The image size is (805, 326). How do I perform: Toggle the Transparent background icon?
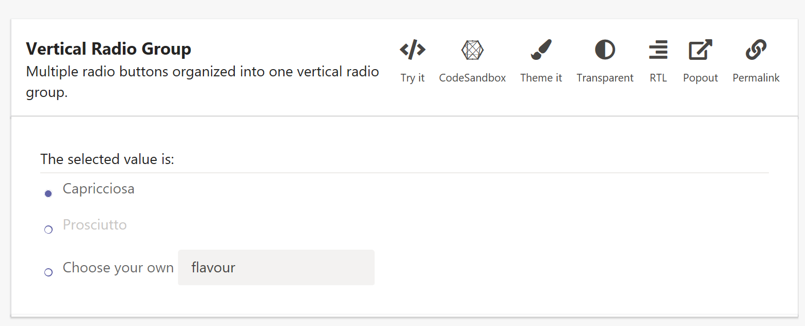604,50
